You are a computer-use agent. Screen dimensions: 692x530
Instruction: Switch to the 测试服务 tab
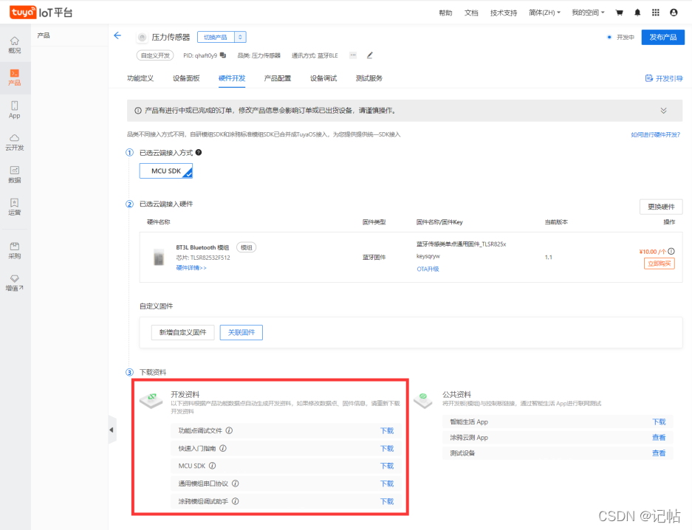pos(369,78)
